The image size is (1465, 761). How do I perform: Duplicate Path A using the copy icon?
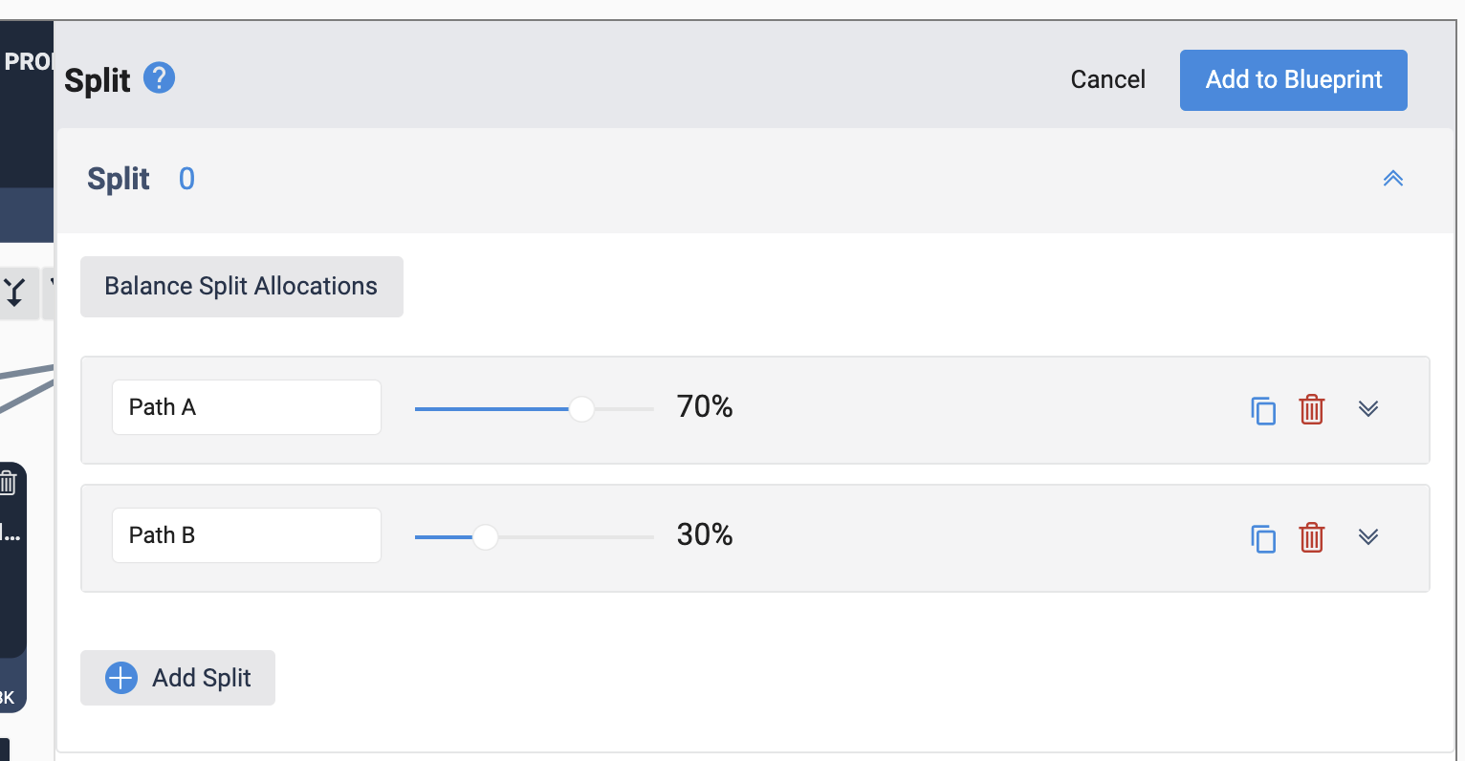(1263, 410)
